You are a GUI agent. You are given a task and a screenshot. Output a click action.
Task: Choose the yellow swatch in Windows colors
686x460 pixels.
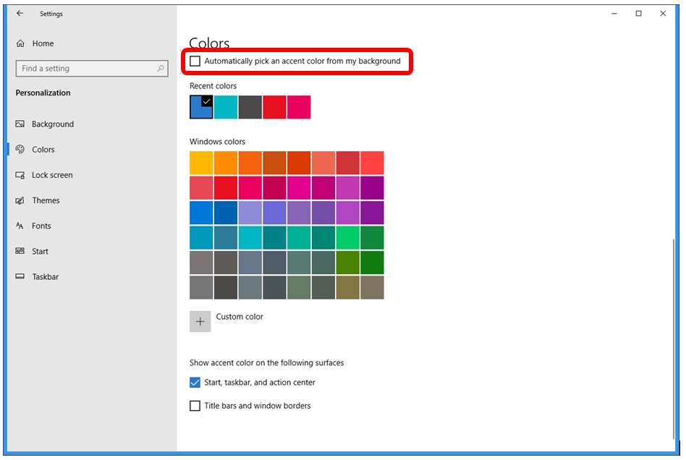[x=201, y=163]
